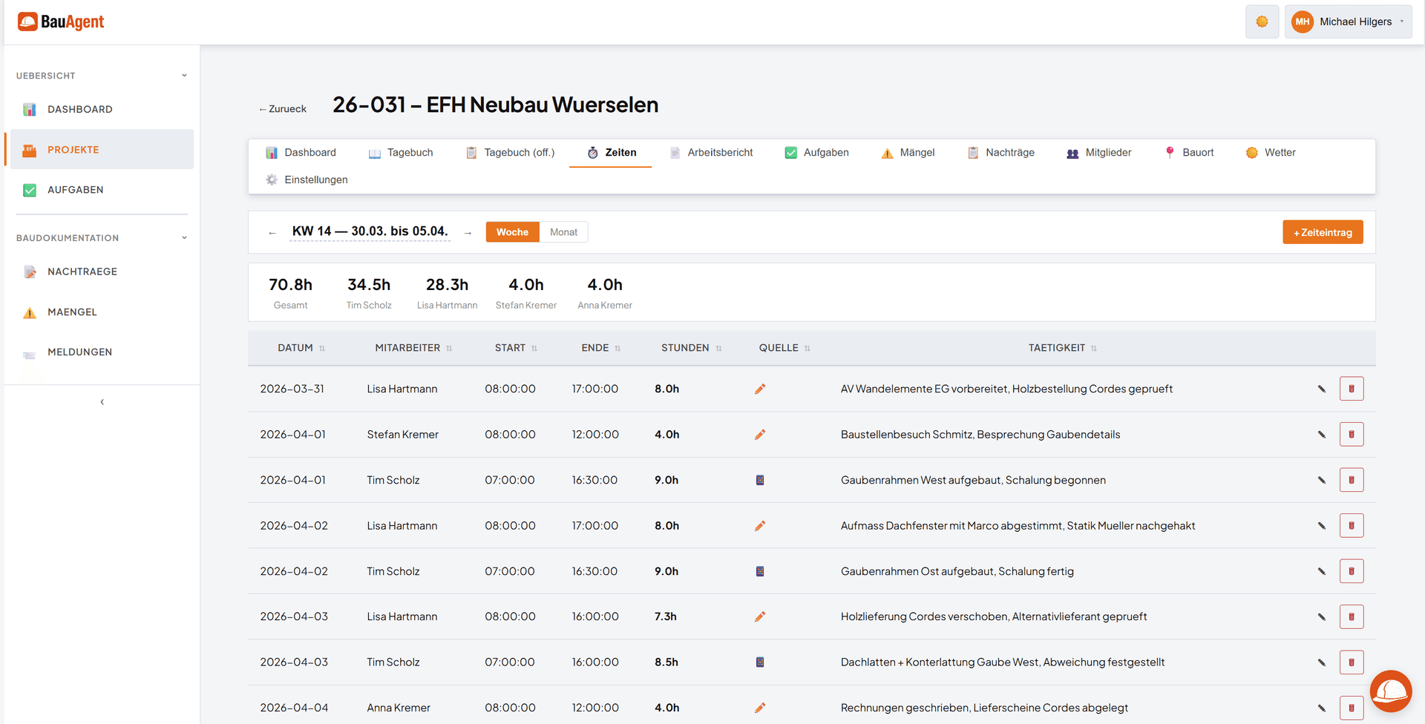Screen dimensions: 1425x724
Task: Click the support helmet icon bottom right
Action: [1391, 691]
